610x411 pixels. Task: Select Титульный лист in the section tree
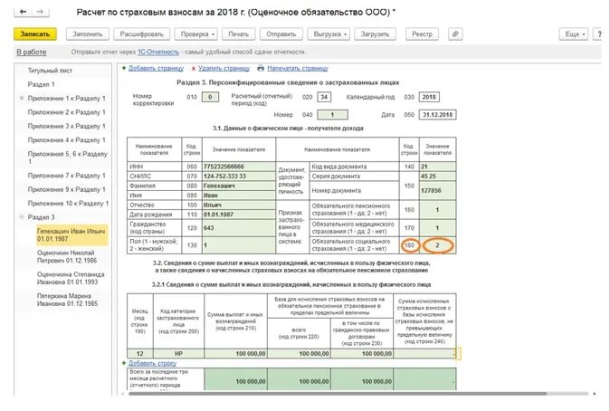pos(50,71)
